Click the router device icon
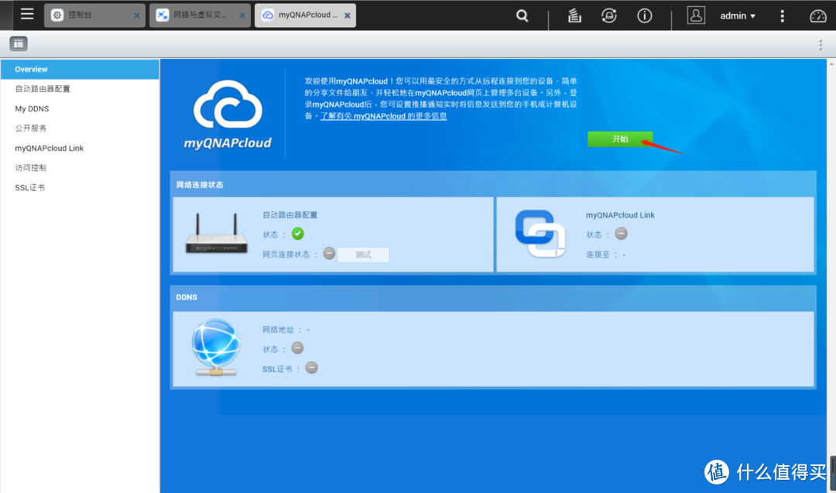This screenshot has width=836, height=493. (x=217, y=234)
